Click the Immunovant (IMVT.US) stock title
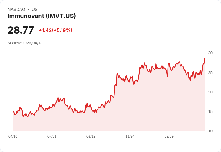The image size is (221, 152). click(41, 16)
